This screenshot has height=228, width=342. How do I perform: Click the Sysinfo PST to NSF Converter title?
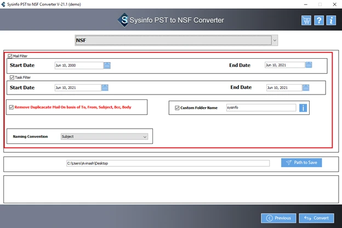click(176, 20)
